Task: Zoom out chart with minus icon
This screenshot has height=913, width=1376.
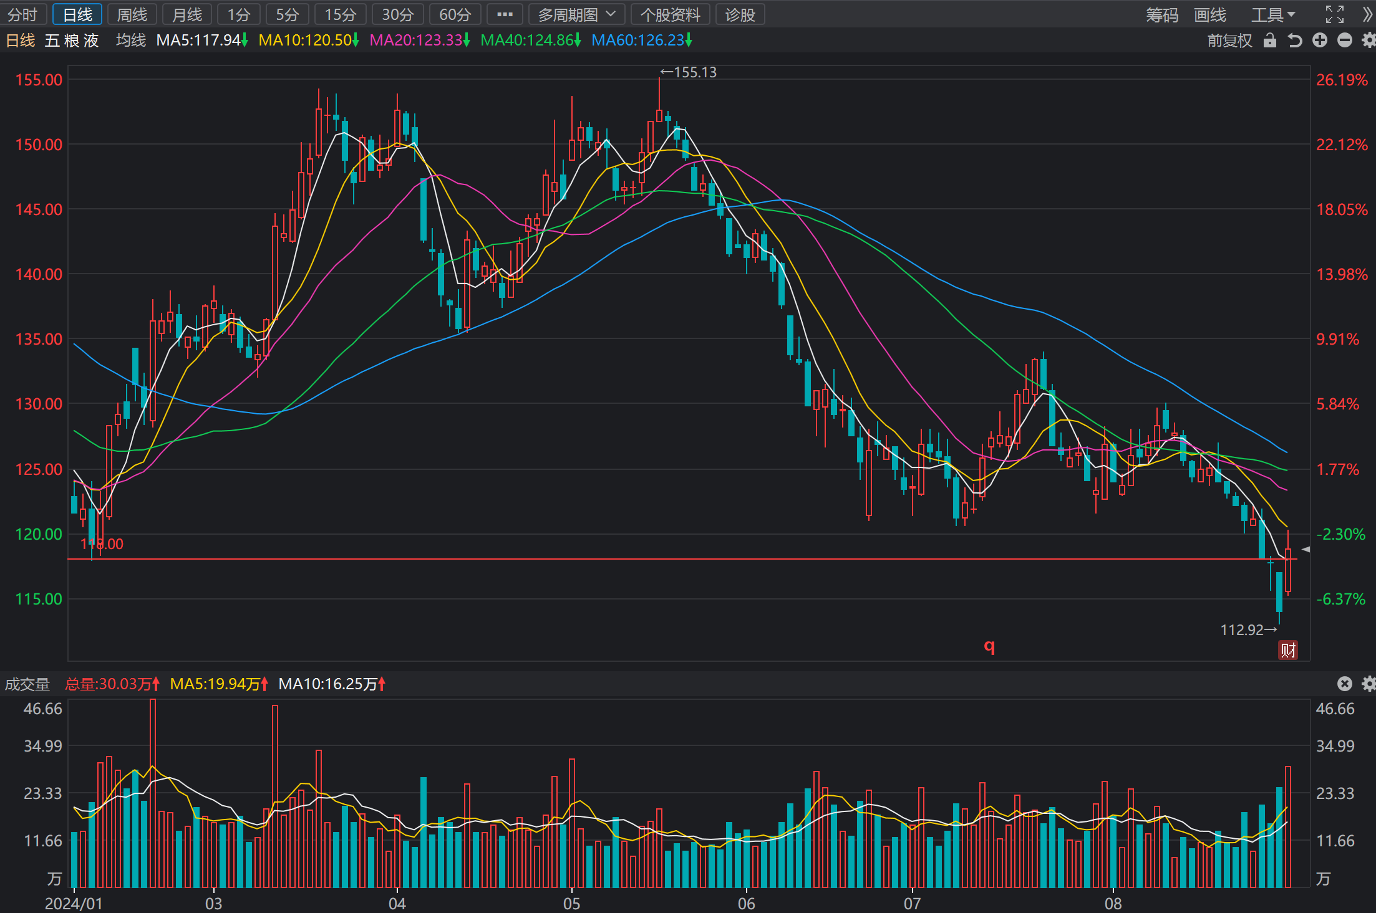Action: (x=1345, y=41)
